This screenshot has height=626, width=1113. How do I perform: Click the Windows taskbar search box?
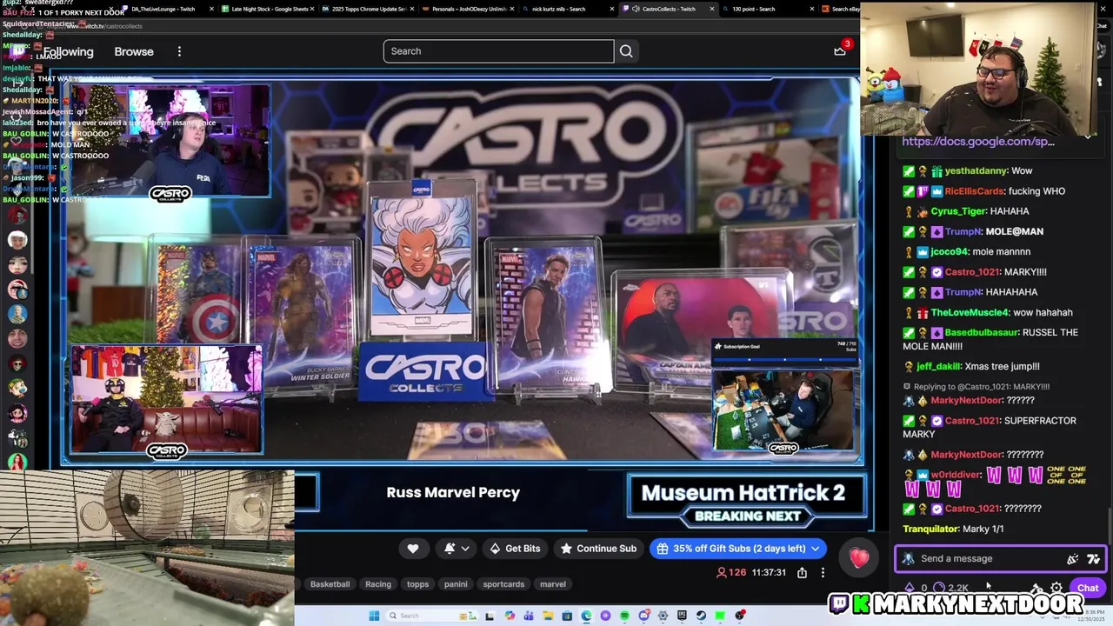coord(432,616)
